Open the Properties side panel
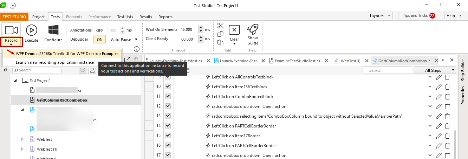The height and width of the screenshot is (159, 468). pyautogui.click(x=463, y=95)
